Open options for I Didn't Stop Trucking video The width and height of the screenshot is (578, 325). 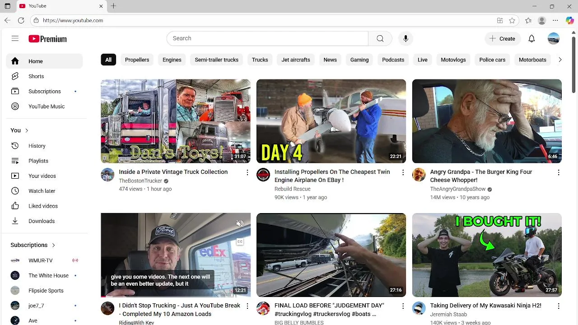tap(247, 306)
